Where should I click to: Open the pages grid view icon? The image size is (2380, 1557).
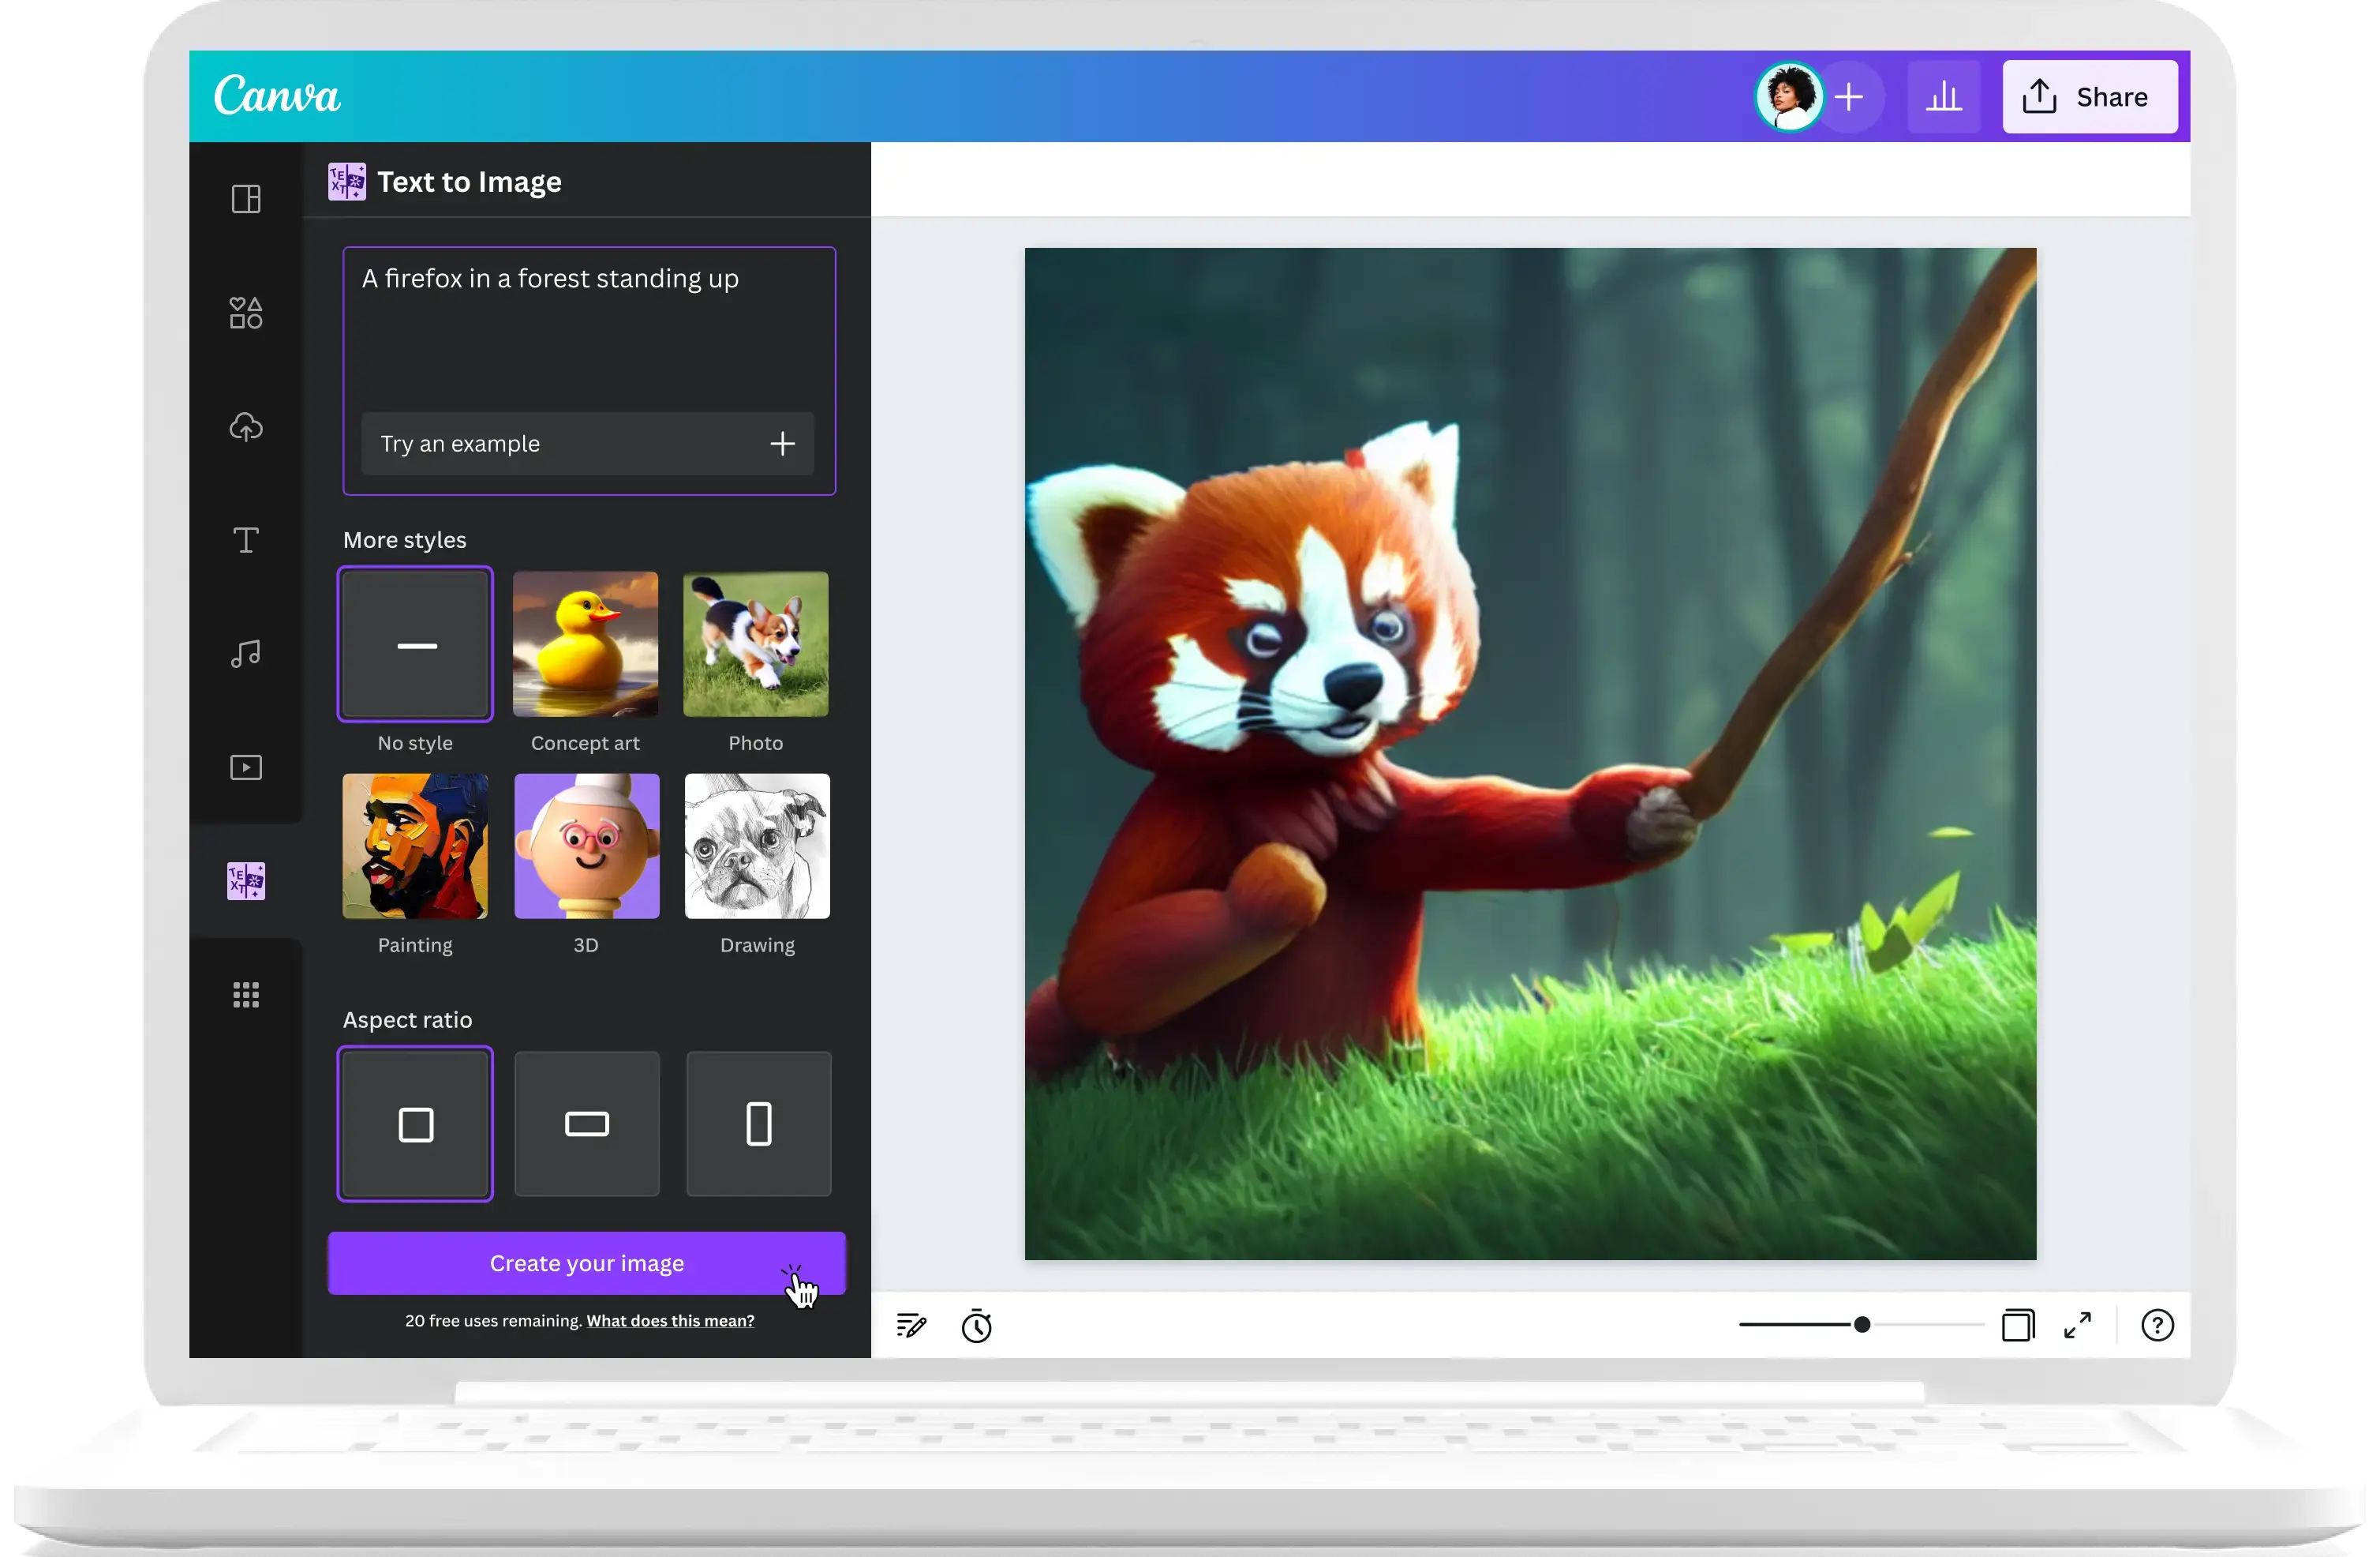click(x=2018, y=1326)
